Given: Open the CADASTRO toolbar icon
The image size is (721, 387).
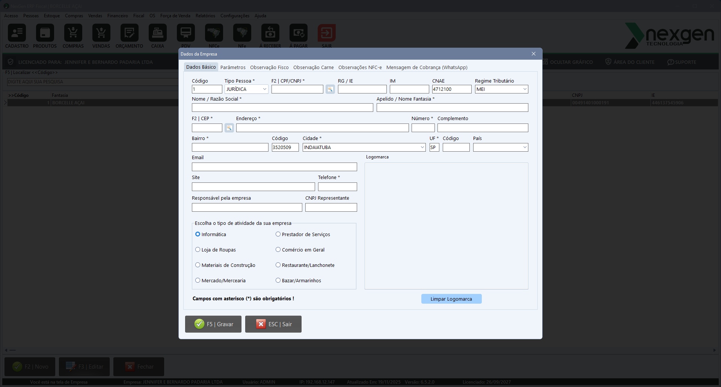Looking at the screenshot, I should click(17, 33).
